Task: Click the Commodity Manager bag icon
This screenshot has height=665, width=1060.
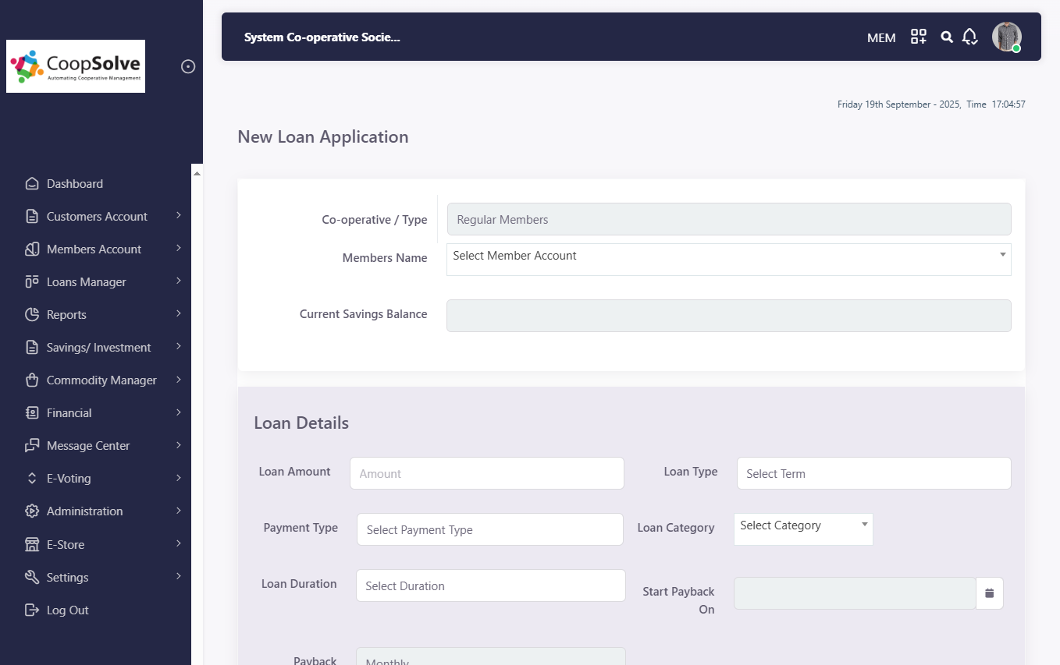Action: 32,380
